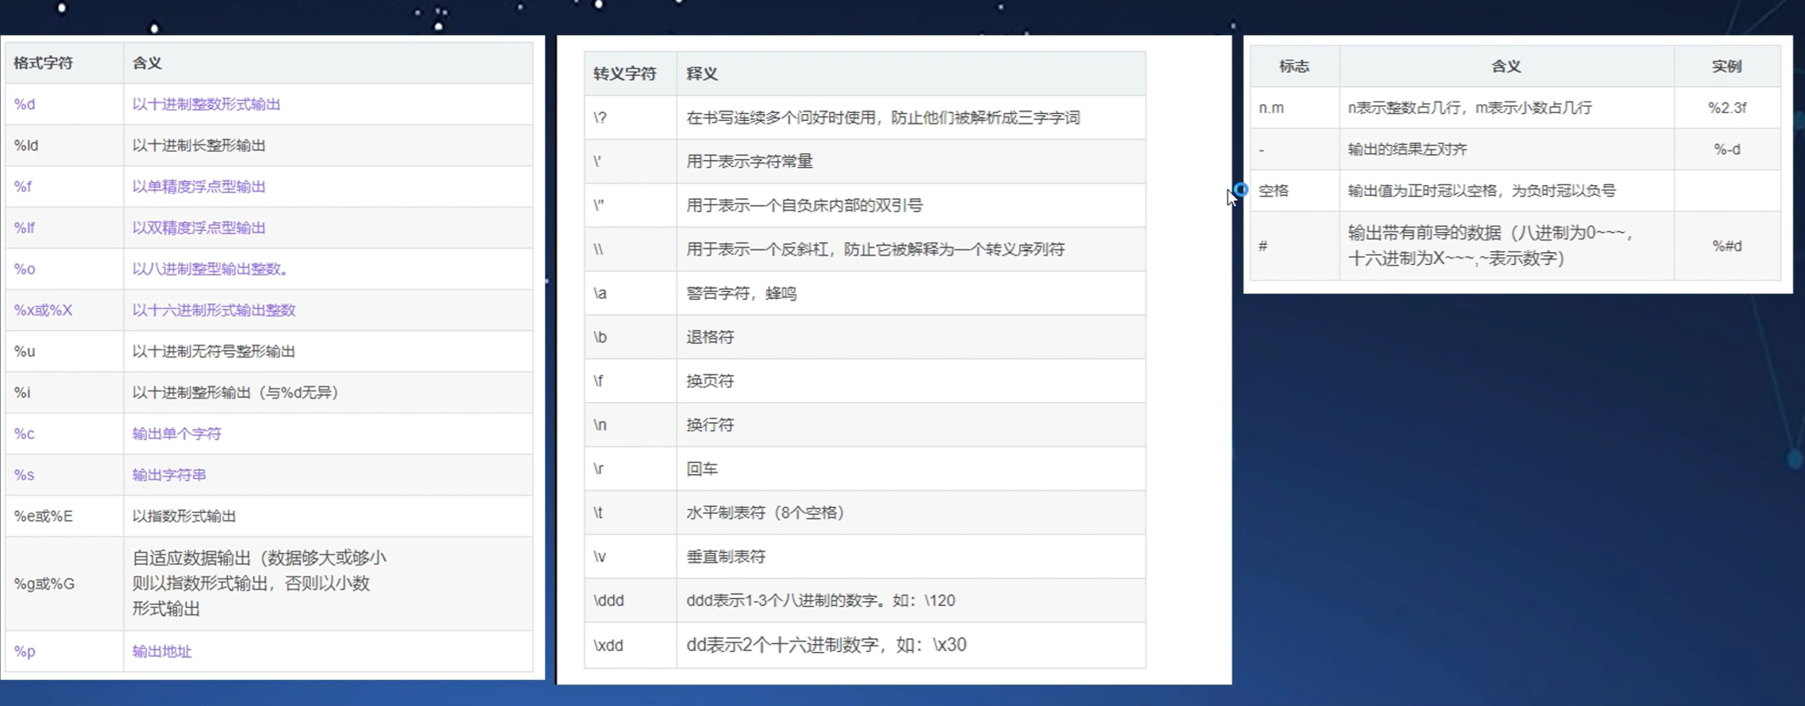Image resolution: width=1805 pixels, height=706 pixels.
Task: Click the %x或%X hexadecimal link
Action: (x=42, y=310)
